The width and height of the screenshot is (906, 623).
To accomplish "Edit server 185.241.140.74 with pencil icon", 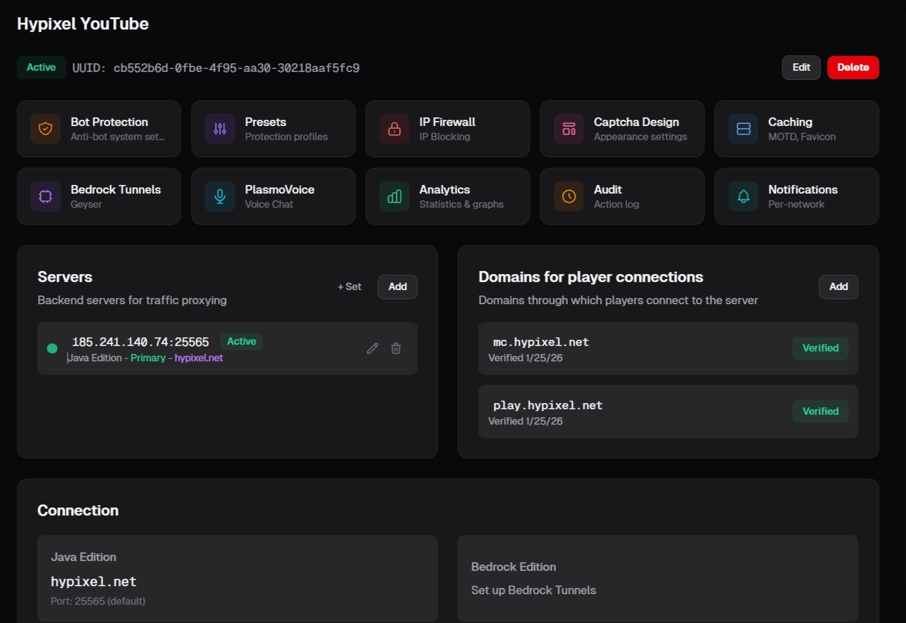I will 372,348.
